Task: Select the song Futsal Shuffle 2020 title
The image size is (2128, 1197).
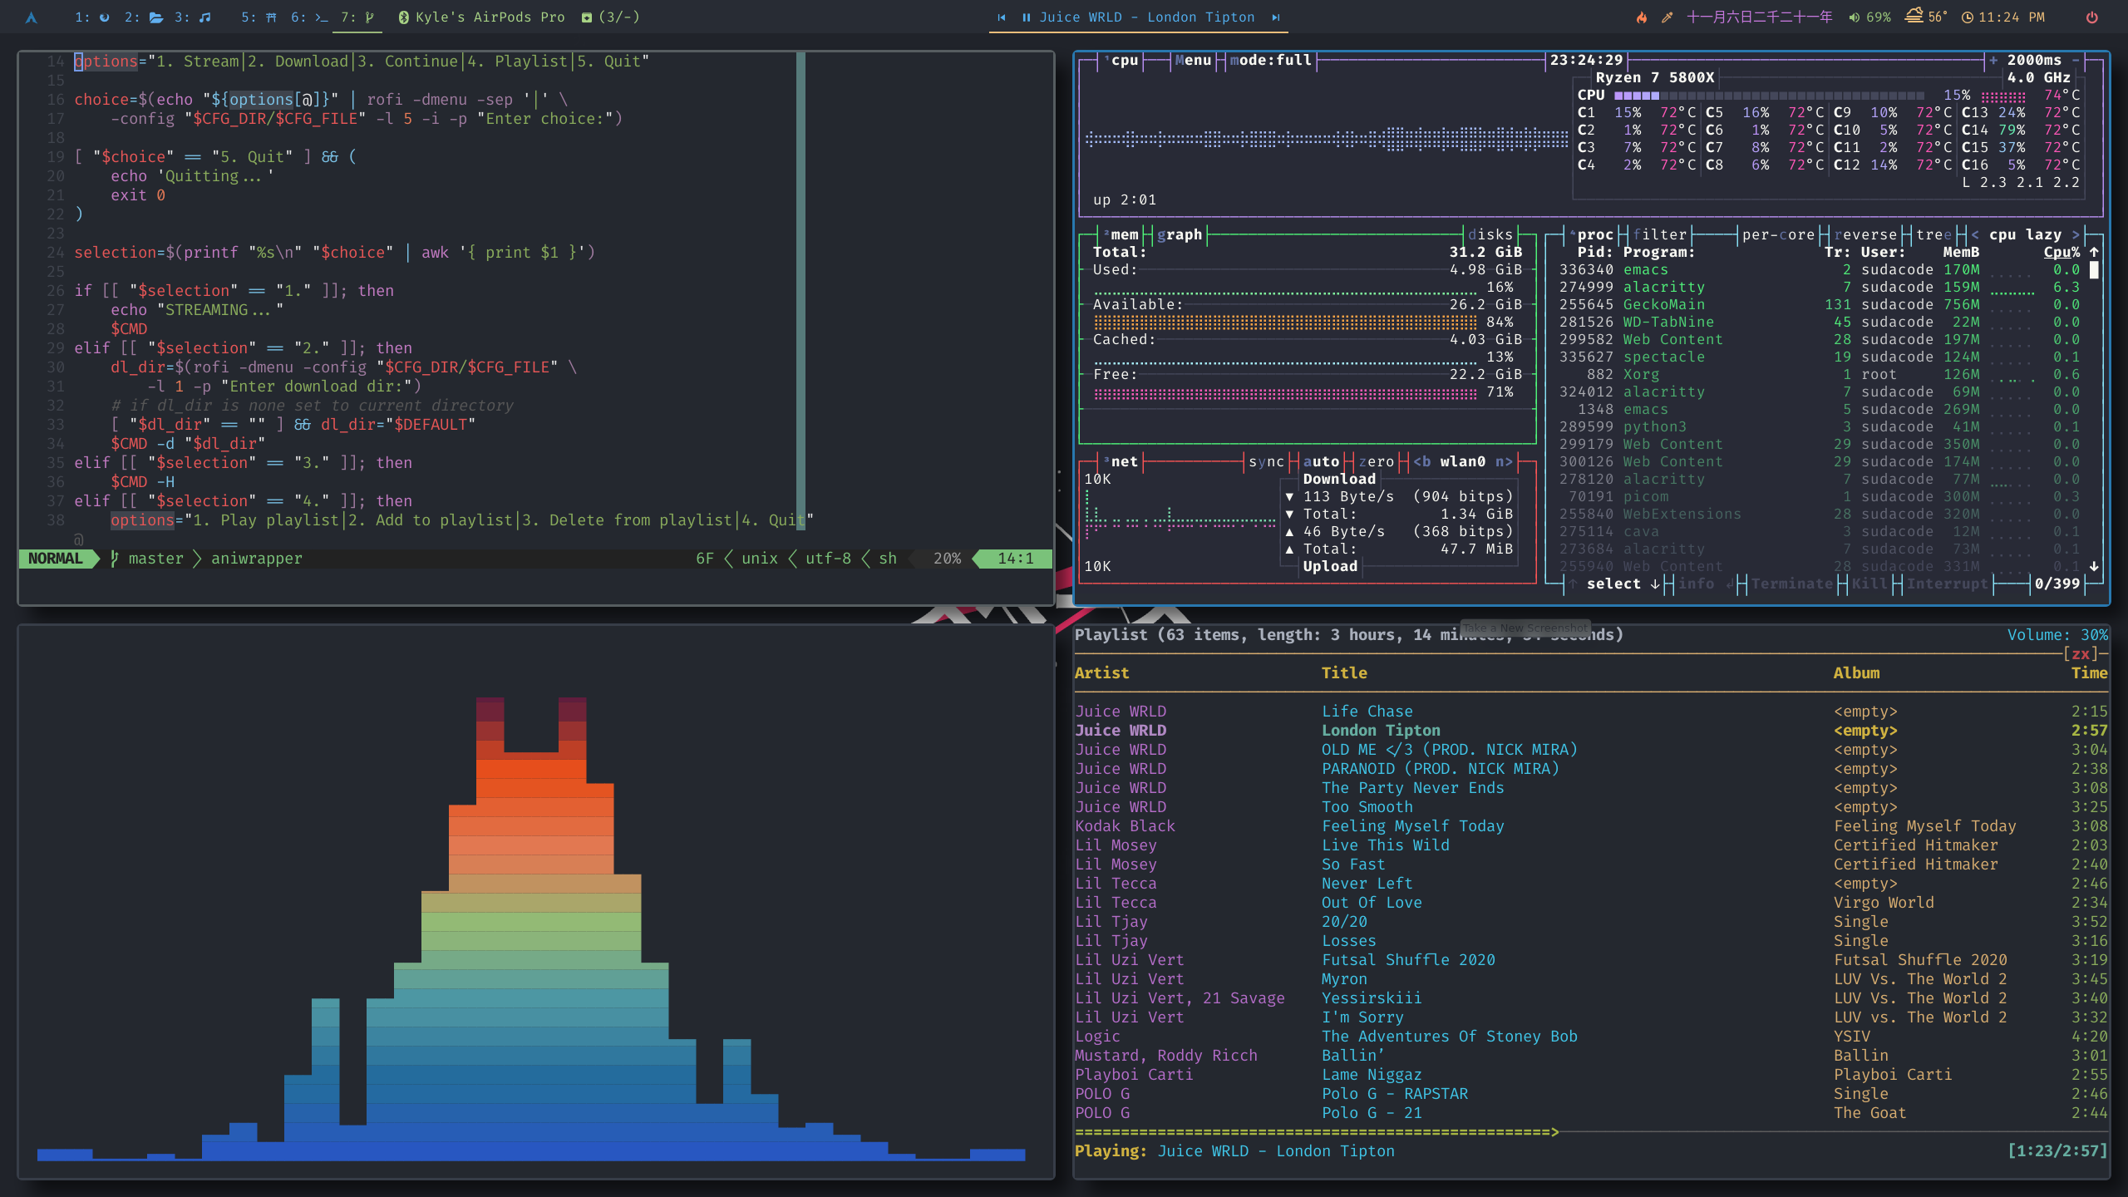Action: click(x=1408, y=959)
